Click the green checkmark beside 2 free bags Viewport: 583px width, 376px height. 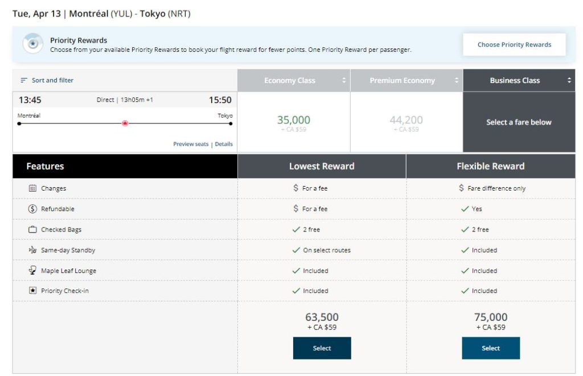click(295, 229)
